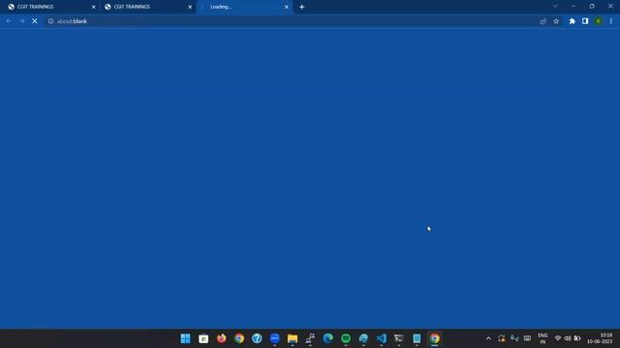Share this page icon
The width and height of the screenshot is (620, 348).
542,21
